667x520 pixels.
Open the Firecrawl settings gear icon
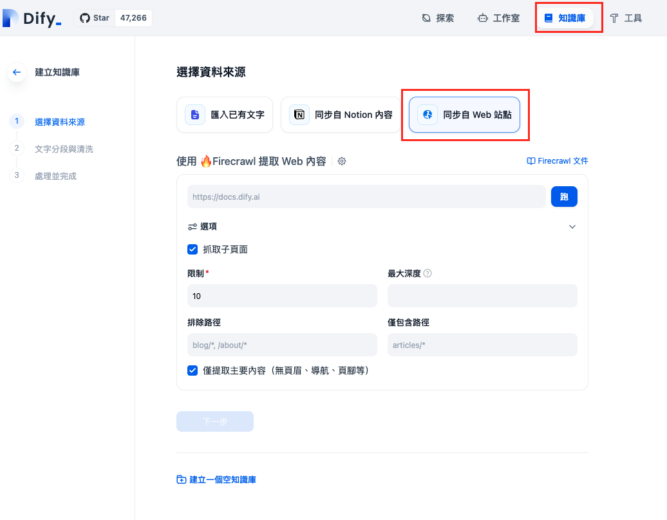tap(341, 161)
